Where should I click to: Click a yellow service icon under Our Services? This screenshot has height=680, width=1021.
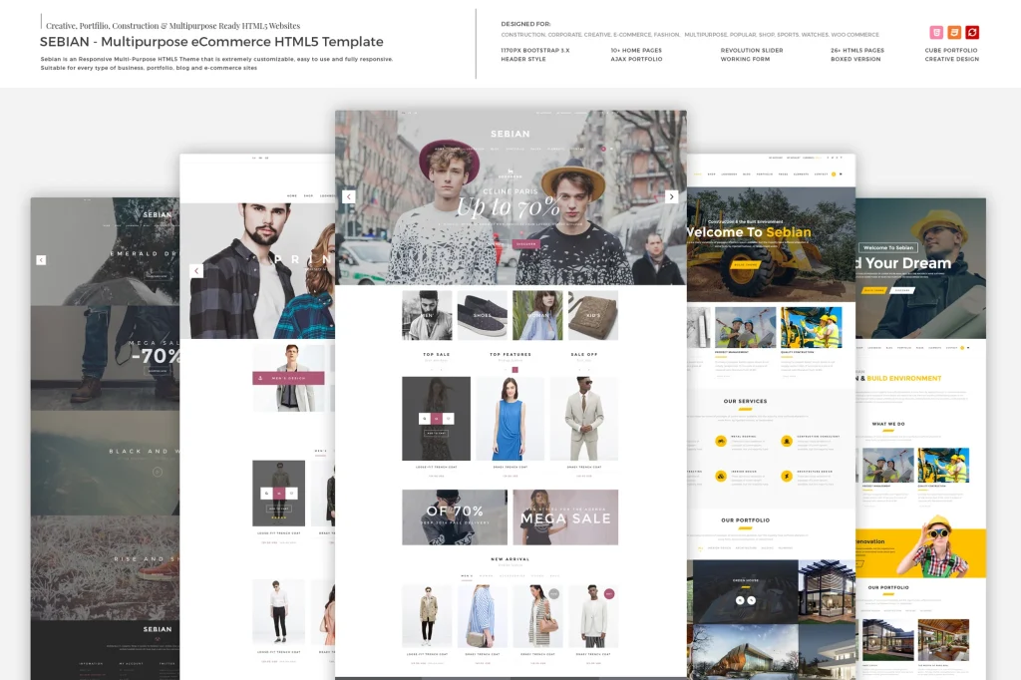722,440
